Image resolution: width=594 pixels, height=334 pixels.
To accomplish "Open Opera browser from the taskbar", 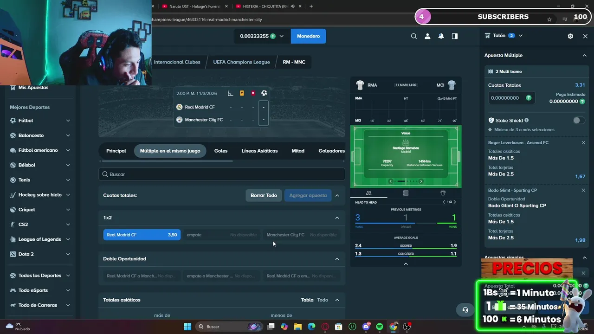I will point(325,327).
